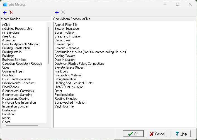Select the Air Emissions macro section
This screenshot has height=140, width=197.
point(11,32)
